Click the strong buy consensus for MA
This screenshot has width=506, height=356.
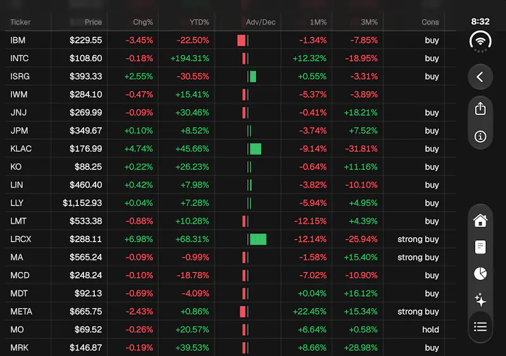pyautogui.click(x=418, y=257)
